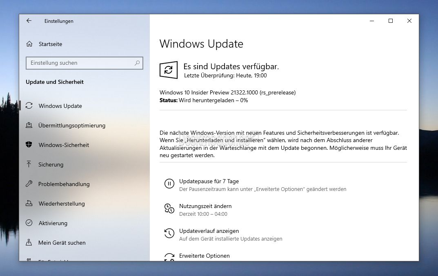This screenshot has width=438, height=276.
Task: Click the text Es sind Updates verfügbar.
Action: point(231,67)
